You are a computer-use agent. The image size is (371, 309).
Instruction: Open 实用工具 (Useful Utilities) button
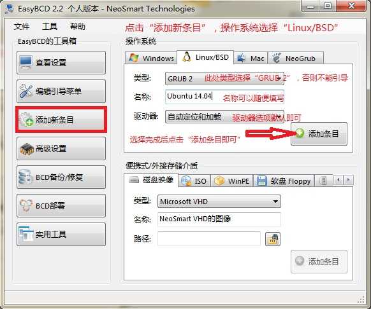tap(61, 234)
